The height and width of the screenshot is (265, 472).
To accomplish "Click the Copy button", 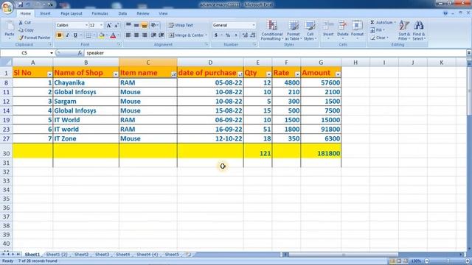I will (26, 30).
